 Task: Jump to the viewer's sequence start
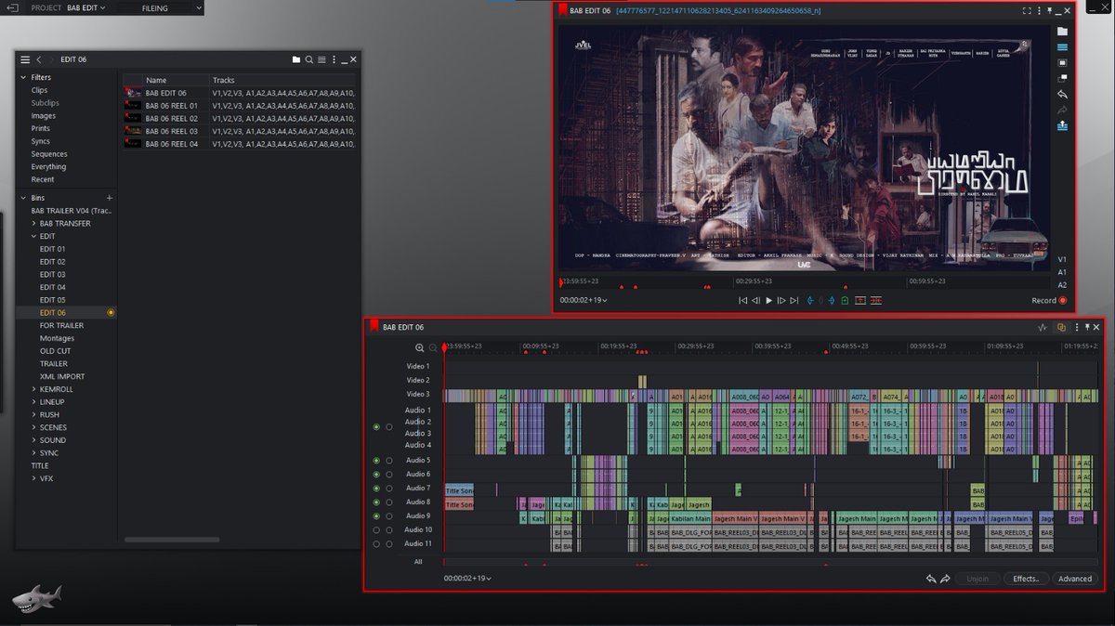[742, 300]
